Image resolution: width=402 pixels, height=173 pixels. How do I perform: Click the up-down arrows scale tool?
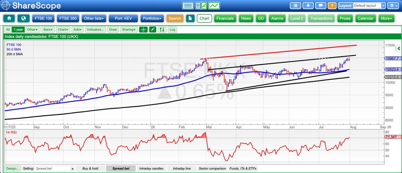click(x=162, y=30)
